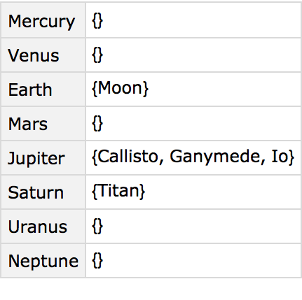The width and height of the screenshot is (302, 300).
Task: Select the empty list next to Venus
Action: pos(97,55)
